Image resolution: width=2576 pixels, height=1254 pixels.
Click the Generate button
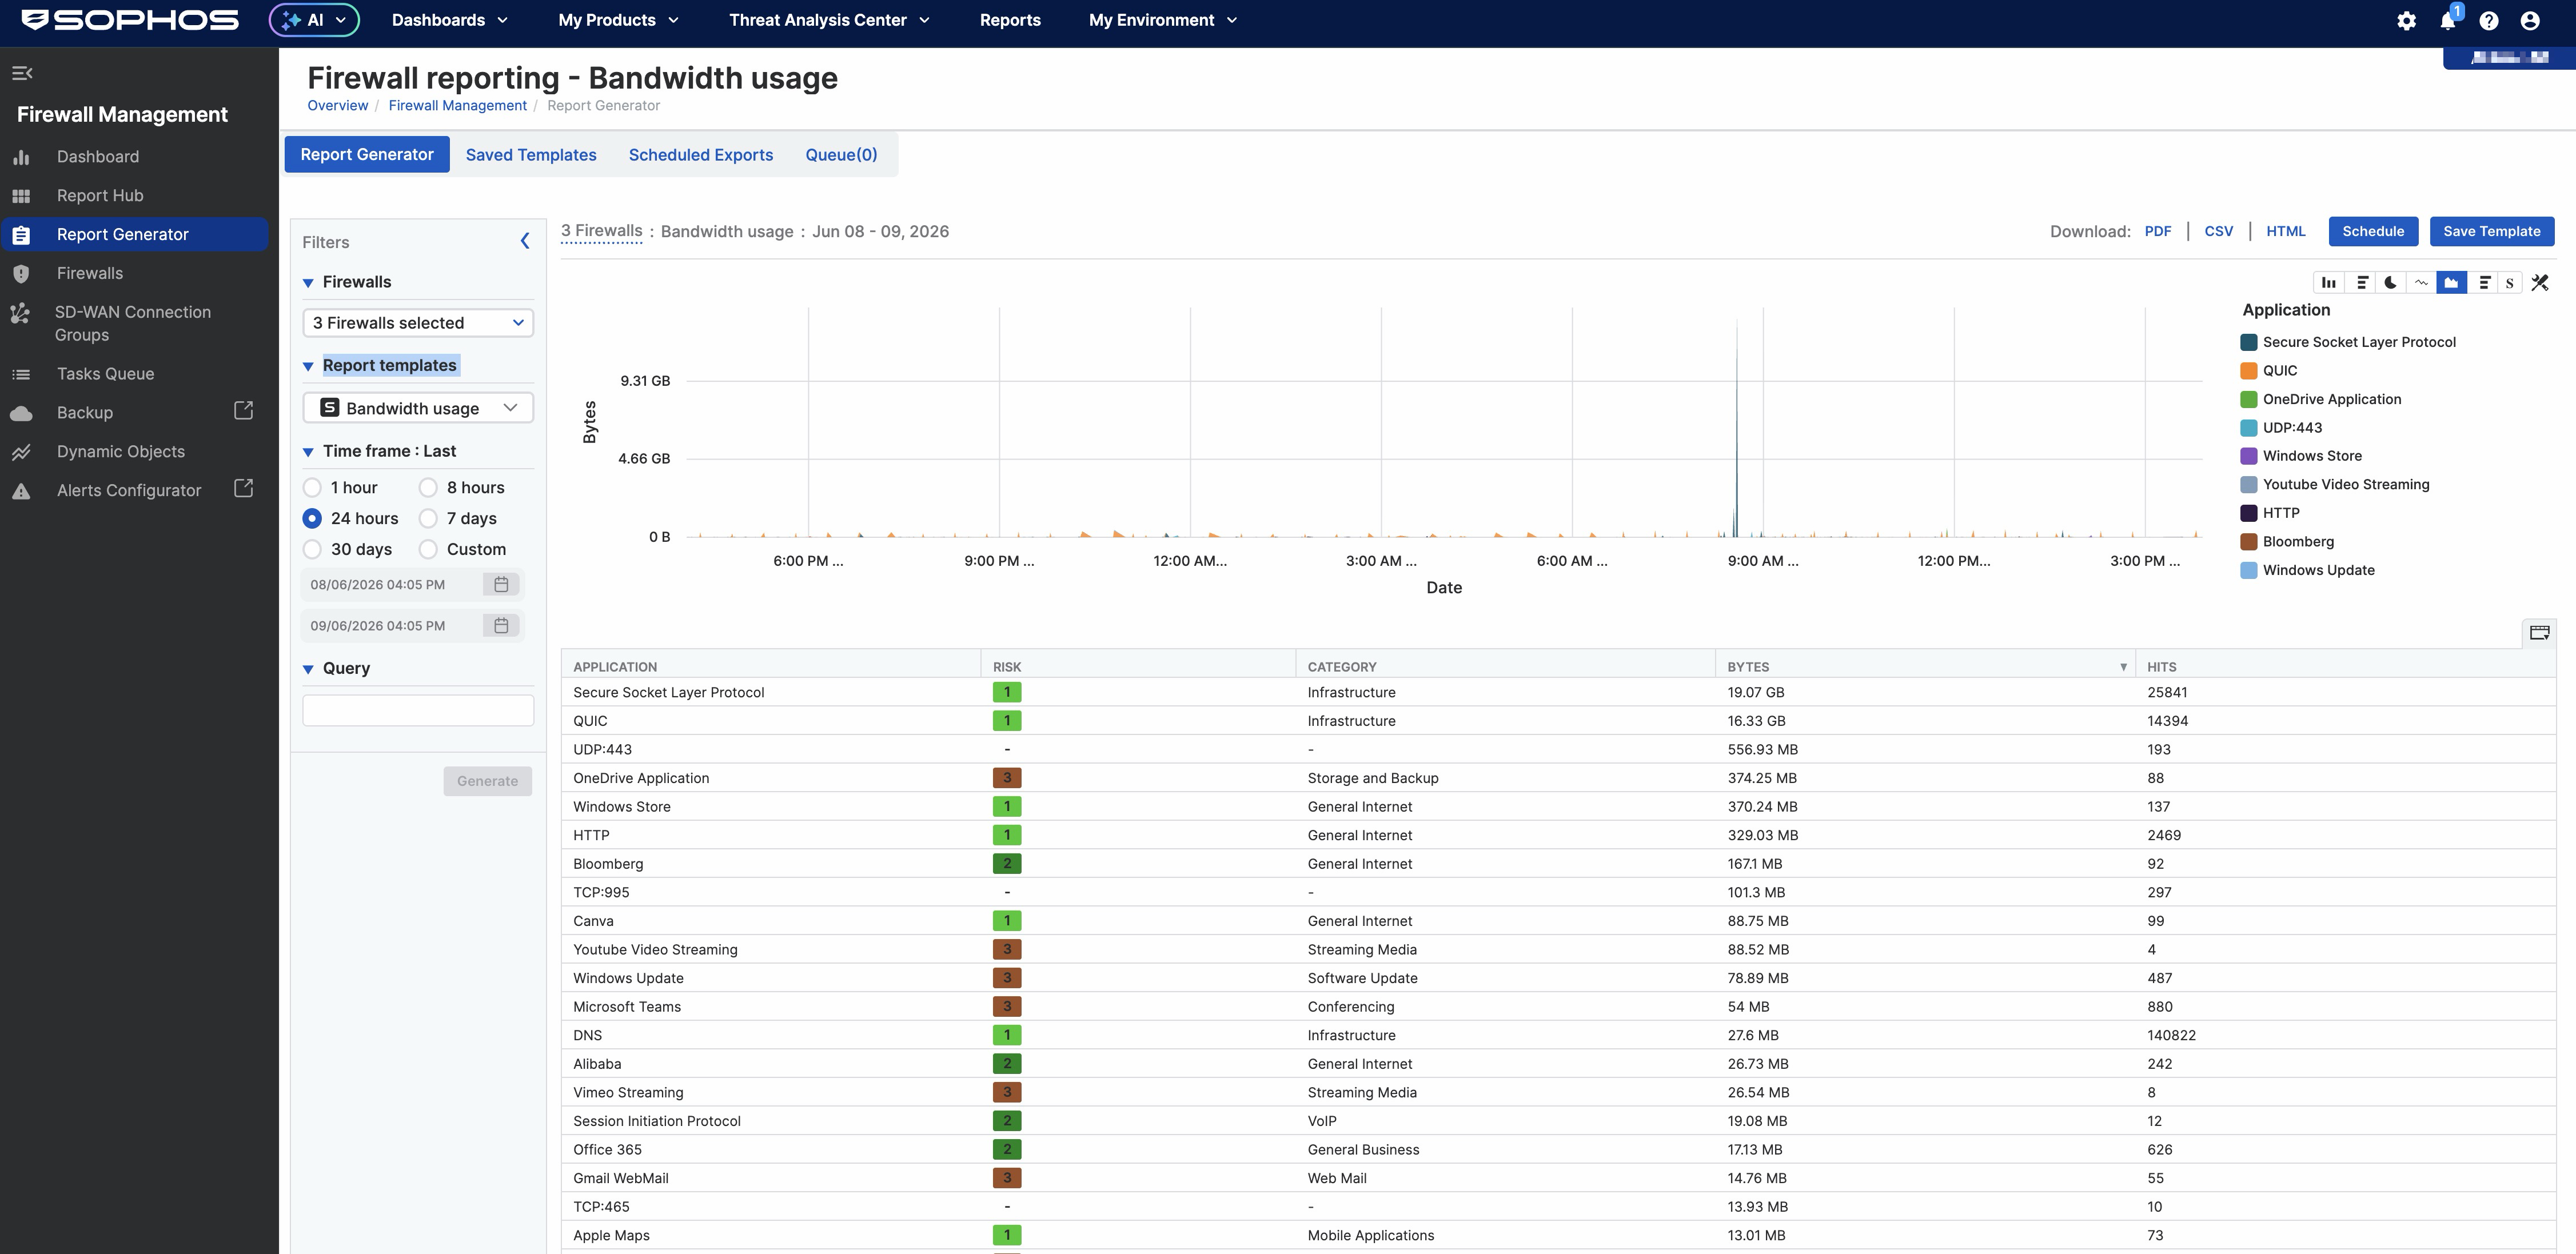tap(488, 781)
